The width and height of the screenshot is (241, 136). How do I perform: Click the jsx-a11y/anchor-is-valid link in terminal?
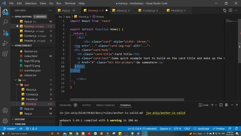coord(166,113)
